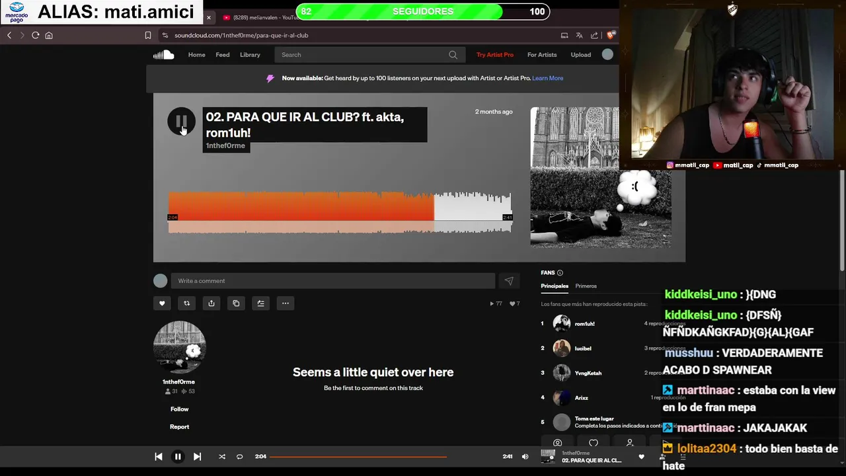
Task: Open fan lucibel profile
Action: click(x=583, y=348)
